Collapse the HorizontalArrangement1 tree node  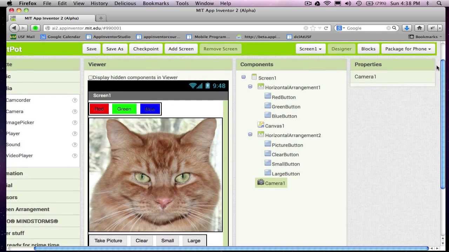coord(250,86)
